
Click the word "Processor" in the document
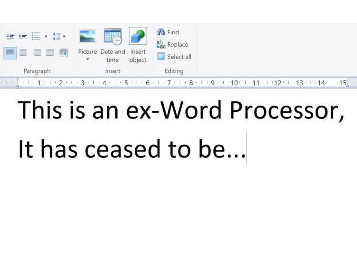pyautogui.click(x=284, y=110)
